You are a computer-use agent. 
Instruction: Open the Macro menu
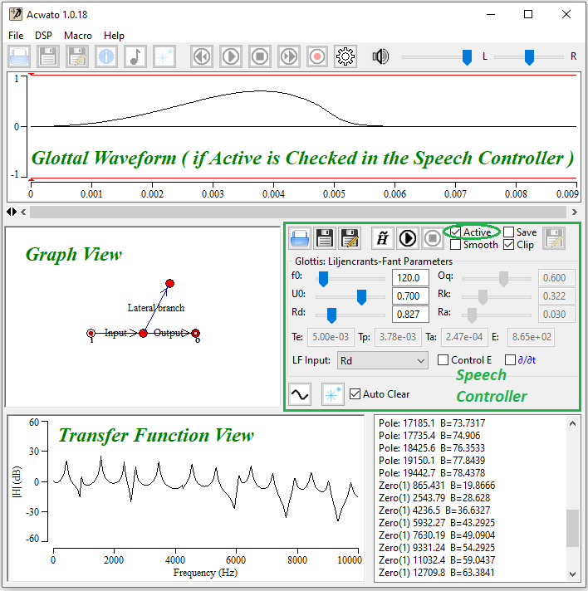point(78,36)
